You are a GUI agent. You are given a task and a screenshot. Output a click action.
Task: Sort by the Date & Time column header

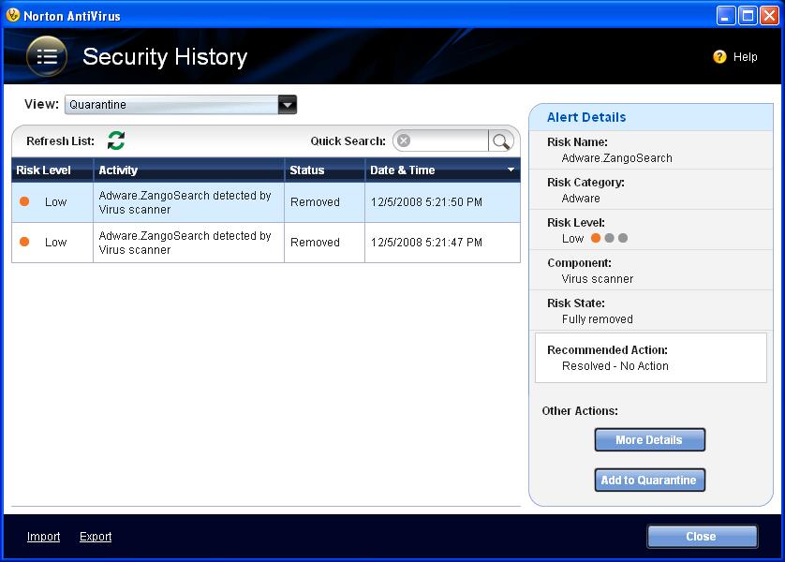point(442,170)
